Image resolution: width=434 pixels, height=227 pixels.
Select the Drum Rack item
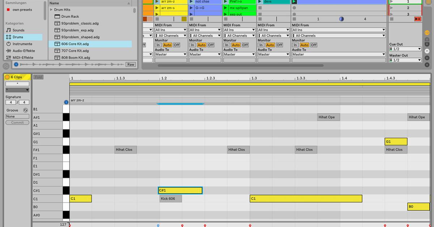90,17
